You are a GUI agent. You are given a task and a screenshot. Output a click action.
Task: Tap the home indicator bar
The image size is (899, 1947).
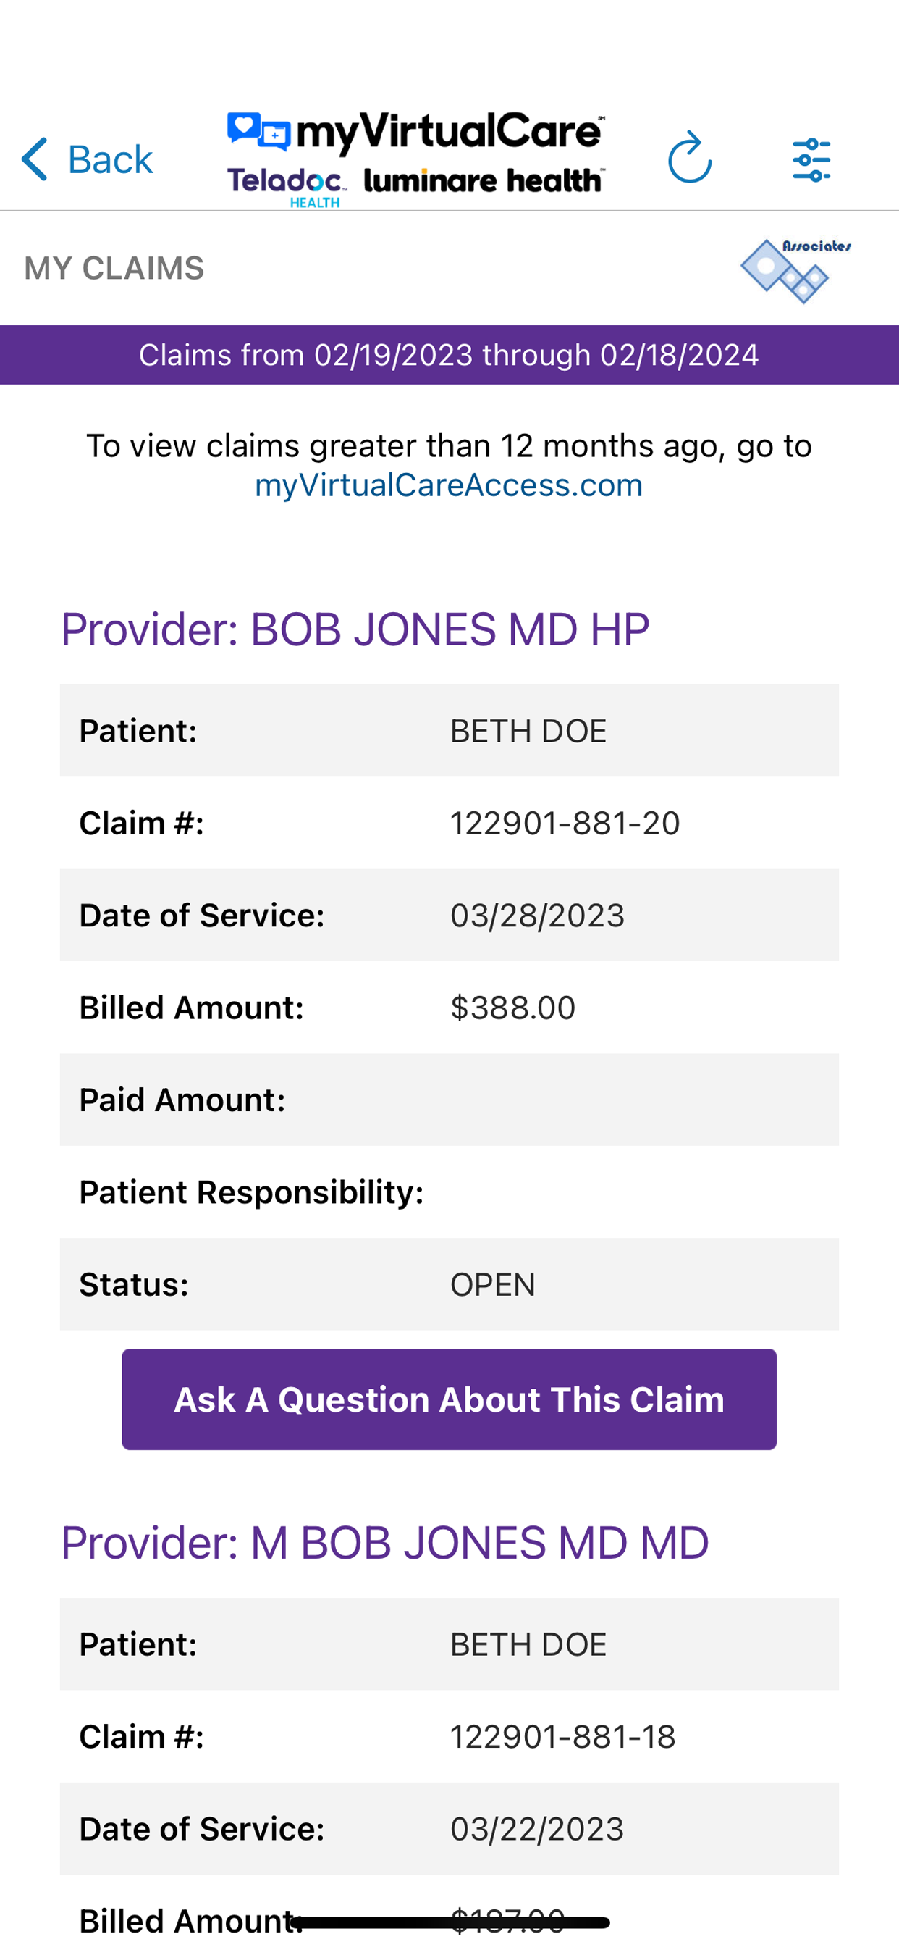(450, 1922)
